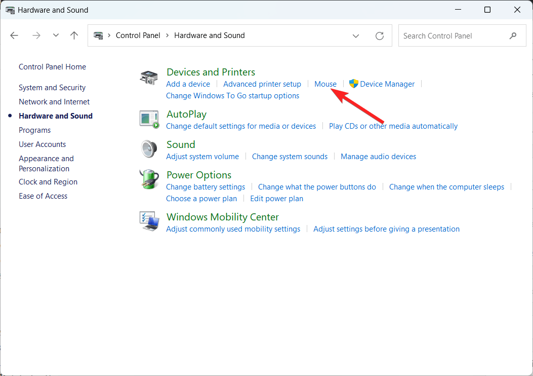This screenshot has height=376, width=533.
Task: Click the address bar Control Panel icon
Action: pyautogui.click(x=98, y=35)
